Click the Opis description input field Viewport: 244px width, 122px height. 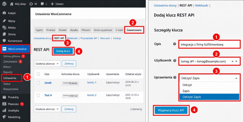209,45
